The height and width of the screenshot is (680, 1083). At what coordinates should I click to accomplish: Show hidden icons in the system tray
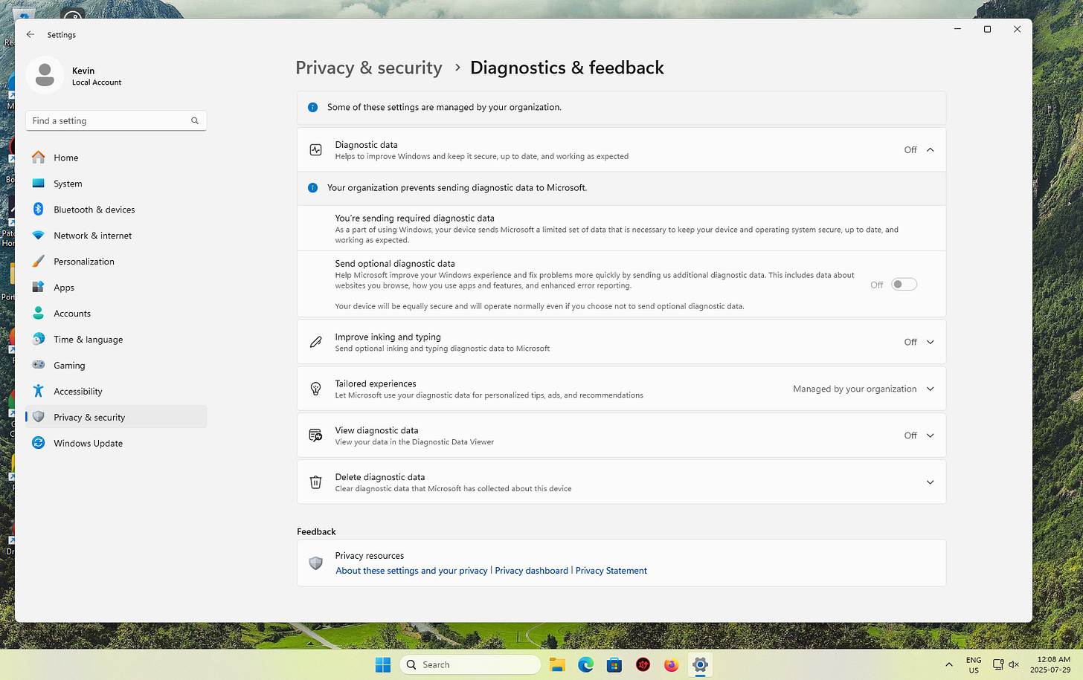point(948,665)
